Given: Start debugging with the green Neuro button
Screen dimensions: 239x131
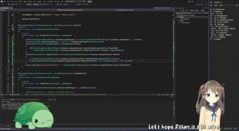Looking at the screenshot, I should (x=47, y=4).
